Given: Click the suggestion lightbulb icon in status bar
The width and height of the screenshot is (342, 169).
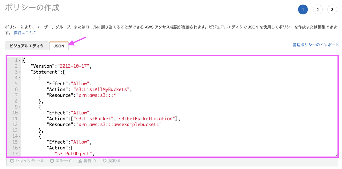Looking at the screenshot, I should click(x=105, y=161).
